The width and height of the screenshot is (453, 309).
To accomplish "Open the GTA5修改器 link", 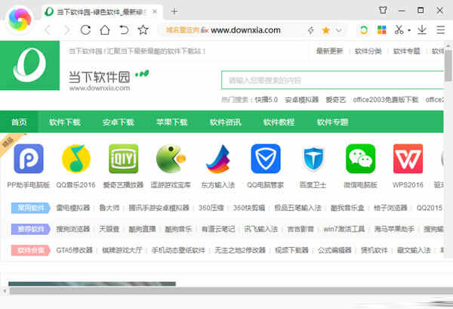I will click(x=74, y=250).
